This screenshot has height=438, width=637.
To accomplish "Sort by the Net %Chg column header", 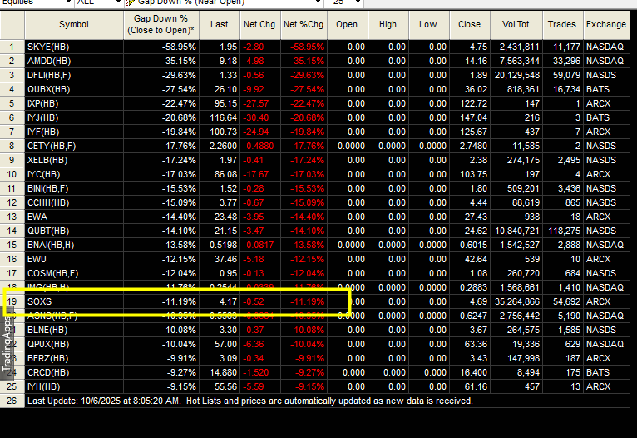I will click(x=304, y=24).
